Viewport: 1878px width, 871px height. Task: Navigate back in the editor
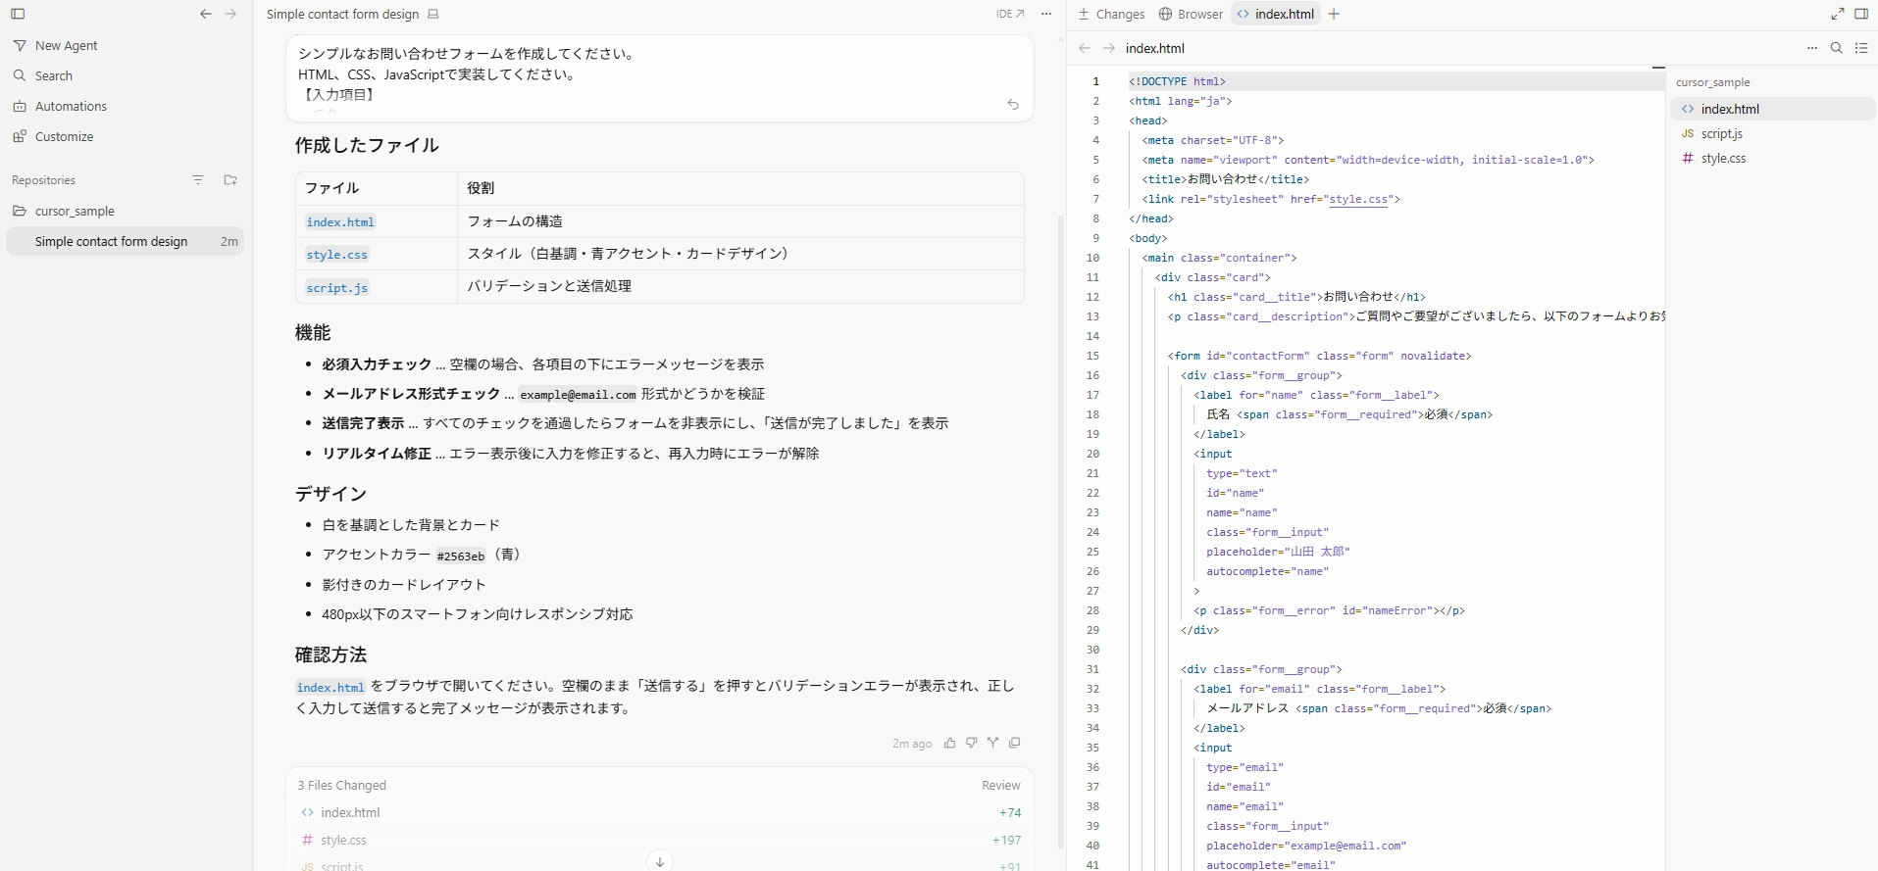tap(1085, 48)
